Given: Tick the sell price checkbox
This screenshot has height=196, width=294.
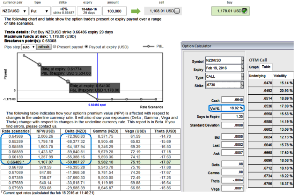Looking at the screenshot, I should pos(177,11).
